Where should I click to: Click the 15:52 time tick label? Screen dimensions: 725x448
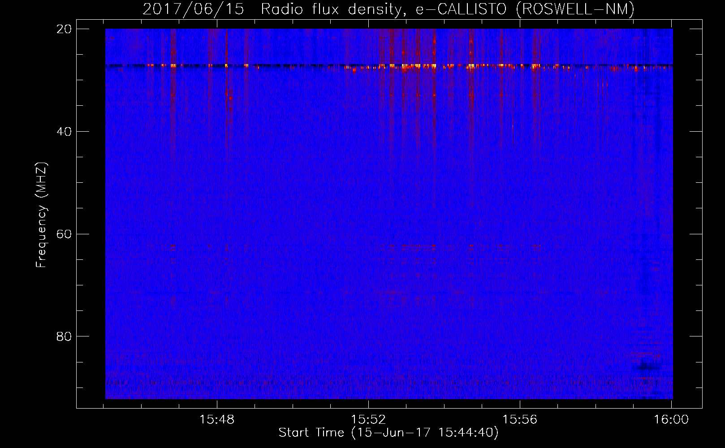point(368,420)
